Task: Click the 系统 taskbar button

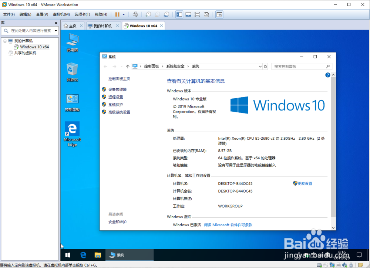Action: click(x=129, y=255)
